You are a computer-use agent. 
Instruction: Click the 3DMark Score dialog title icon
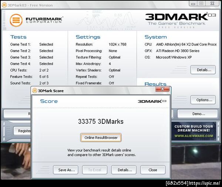pos(35,91)
